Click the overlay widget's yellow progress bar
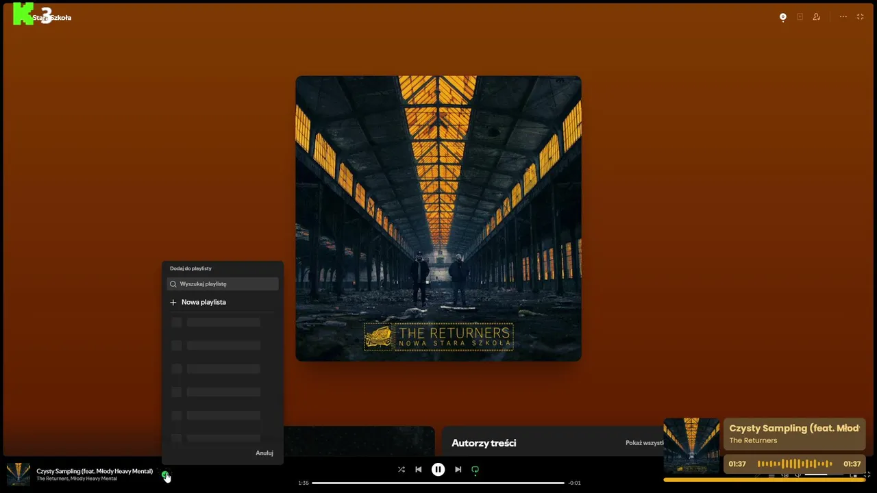Image resolution: width=877 pixels, height=493 pixels. pos(764,480)
